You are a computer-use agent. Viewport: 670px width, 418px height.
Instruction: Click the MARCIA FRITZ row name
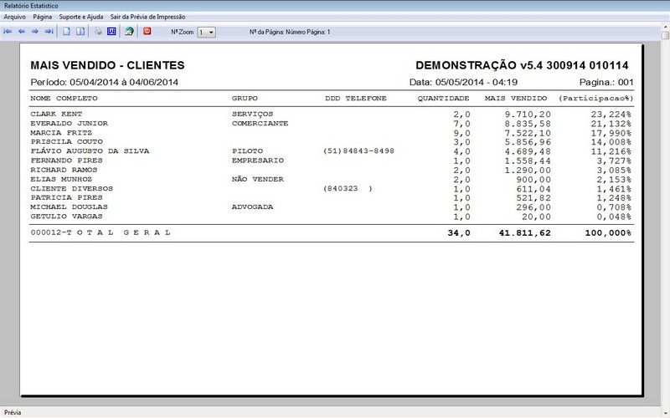click(x=61, y=133)
